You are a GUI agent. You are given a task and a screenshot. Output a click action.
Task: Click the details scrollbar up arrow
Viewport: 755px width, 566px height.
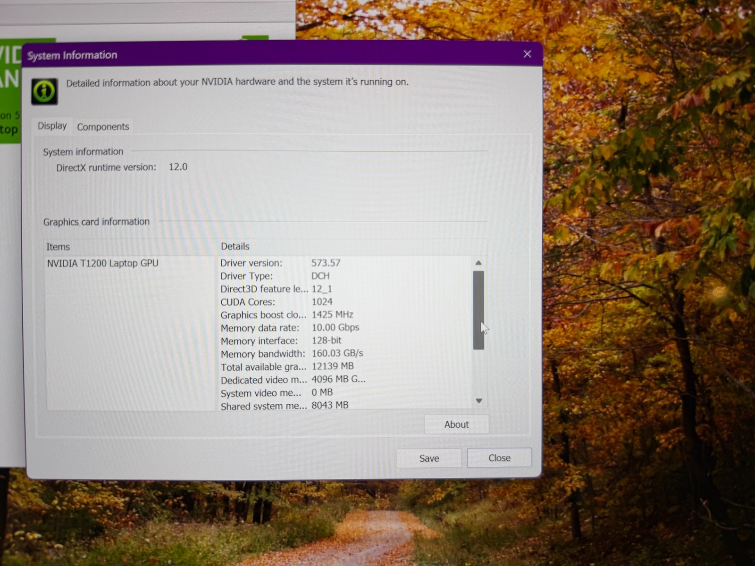pyautogui.click(x=478, y=263)
